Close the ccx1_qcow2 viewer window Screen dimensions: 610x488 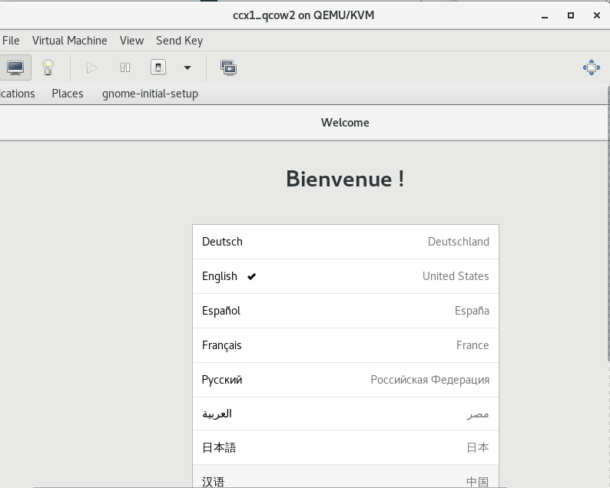(x=597, y=15)
